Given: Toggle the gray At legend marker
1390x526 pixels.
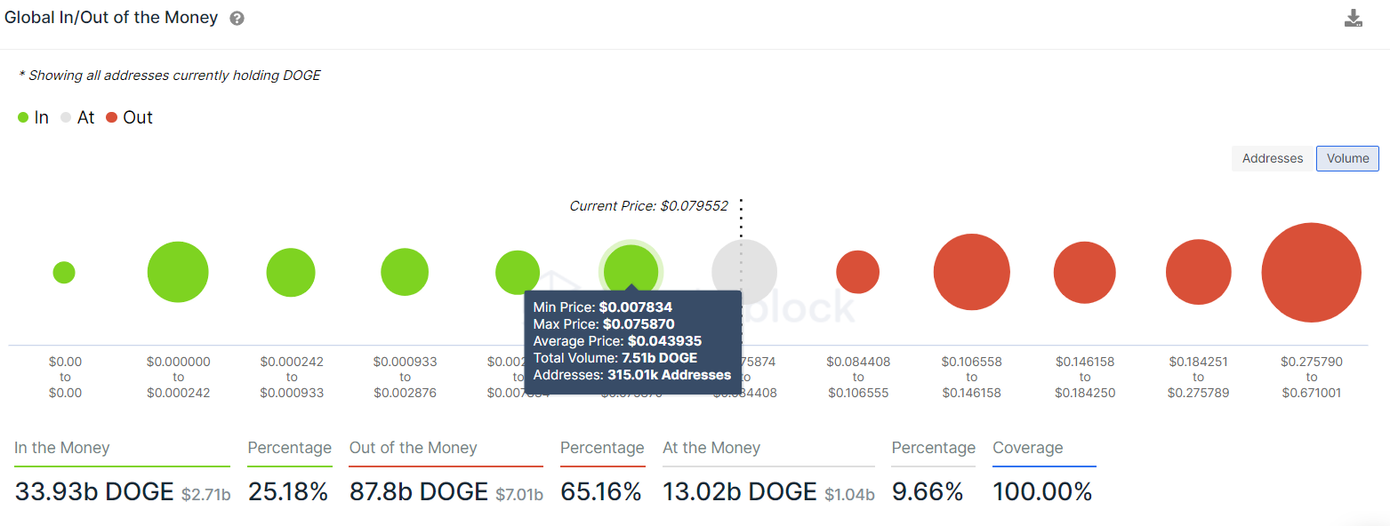Looking at the screenshot, I should [x=66, y=117].
